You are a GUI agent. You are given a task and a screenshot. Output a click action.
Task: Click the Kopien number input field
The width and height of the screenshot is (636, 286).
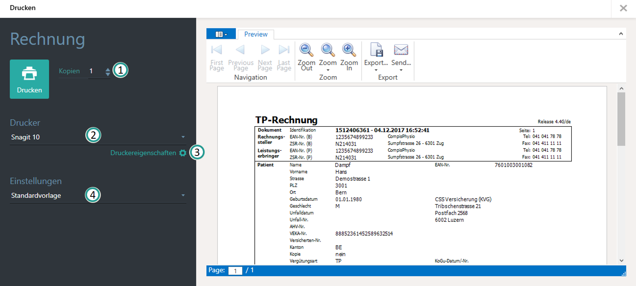point(95,71)
